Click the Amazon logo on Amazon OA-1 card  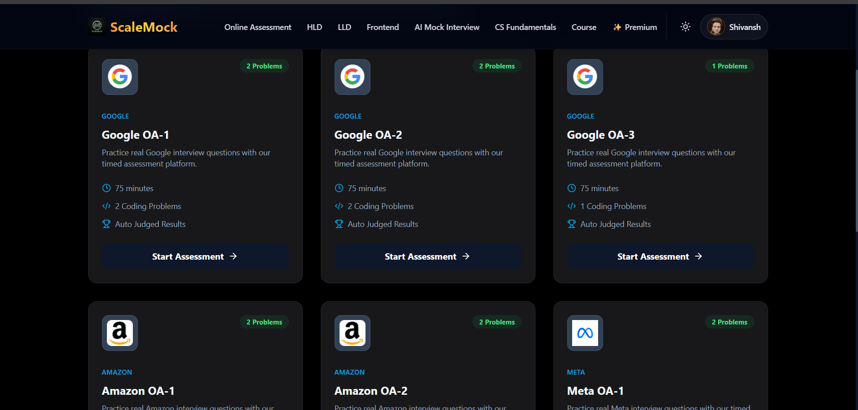click(x=120, y=333)
